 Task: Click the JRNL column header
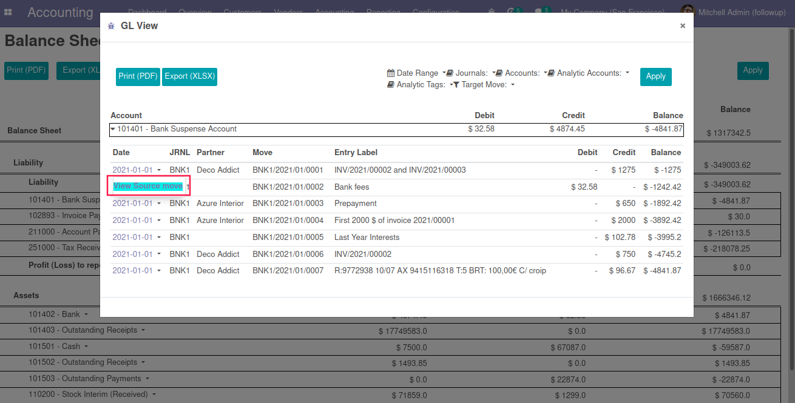coord(179,153)
